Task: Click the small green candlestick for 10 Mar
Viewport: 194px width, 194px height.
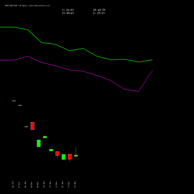Action: pos(45,137)
